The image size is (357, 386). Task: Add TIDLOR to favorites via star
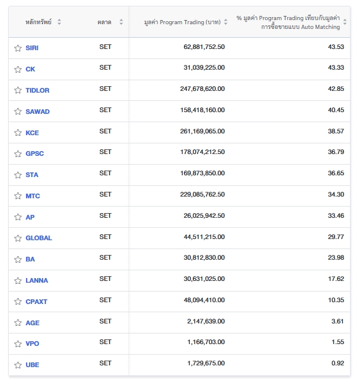(18, 91)
